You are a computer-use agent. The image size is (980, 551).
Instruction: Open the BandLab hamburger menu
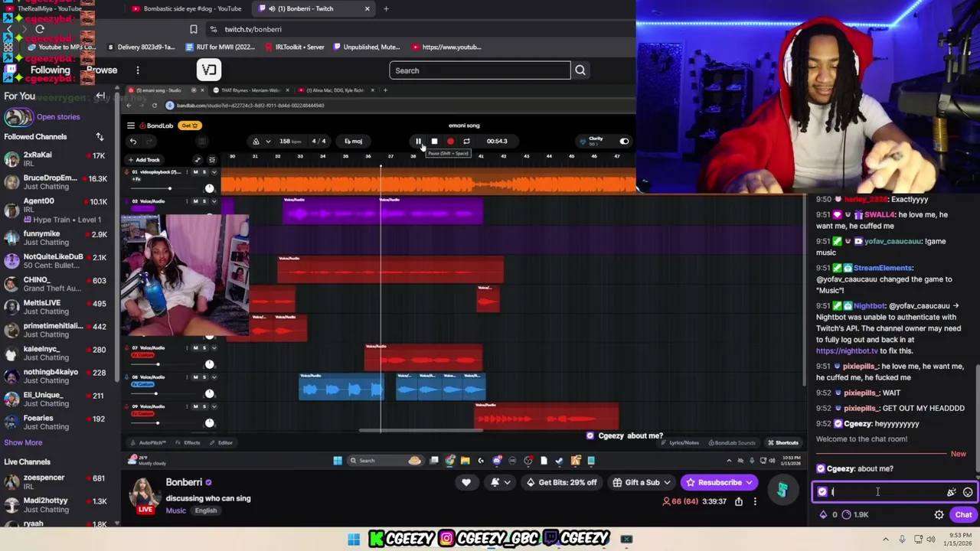131,126
